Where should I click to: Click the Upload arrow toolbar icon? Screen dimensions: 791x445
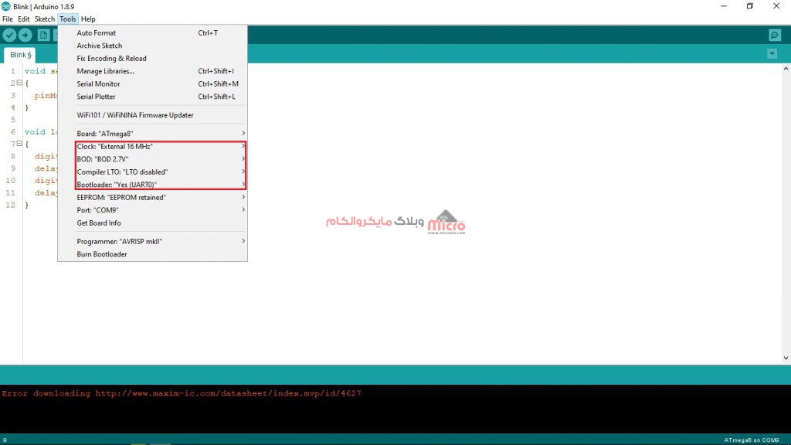tap(25, 35)
